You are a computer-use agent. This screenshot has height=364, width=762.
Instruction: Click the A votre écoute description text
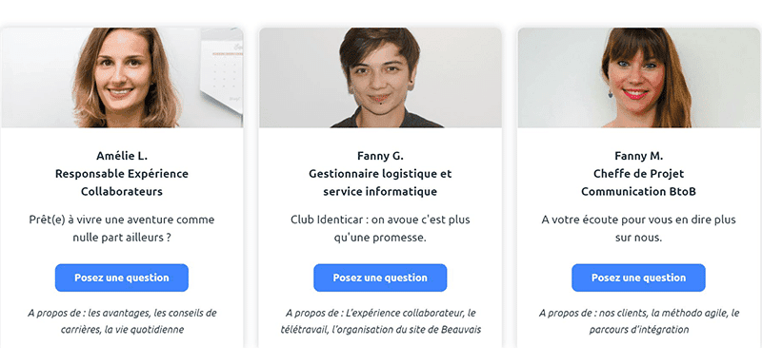point(638,229)
